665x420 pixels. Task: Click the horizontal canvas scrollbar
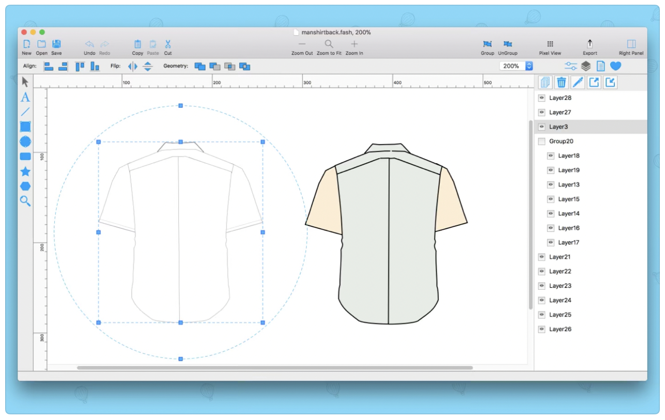pyautogui.click(x=274, y=368)
